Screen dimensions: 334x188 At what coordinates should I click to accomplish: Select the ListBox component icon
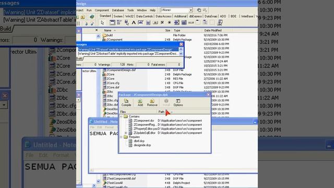point(176,22)
